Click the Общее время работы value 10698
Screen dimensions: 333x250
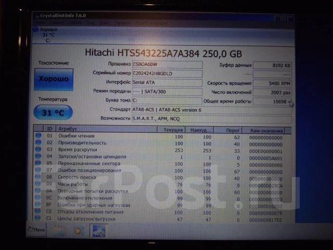[272, 102]
